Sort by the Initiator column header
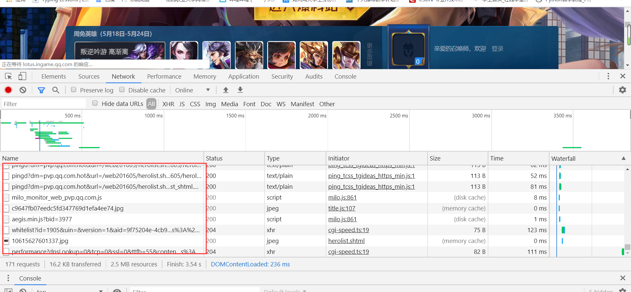 pyautogui.click(x=376, y=158)
